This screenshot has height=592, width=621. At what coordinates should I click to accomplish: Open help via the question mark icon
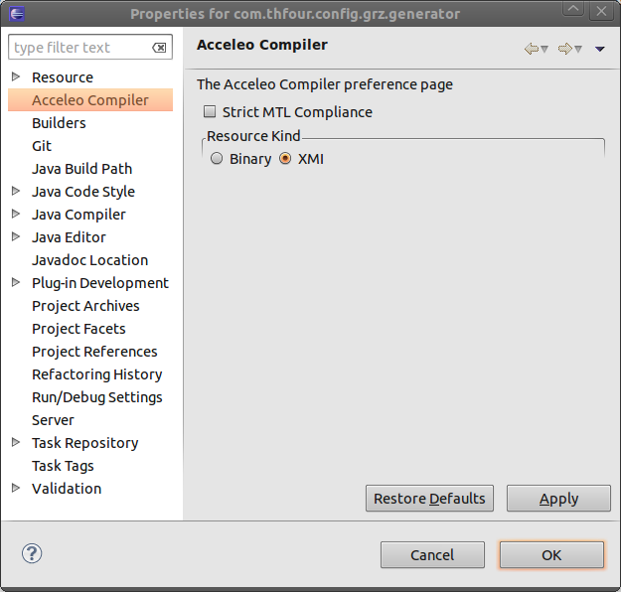point(32,553)
